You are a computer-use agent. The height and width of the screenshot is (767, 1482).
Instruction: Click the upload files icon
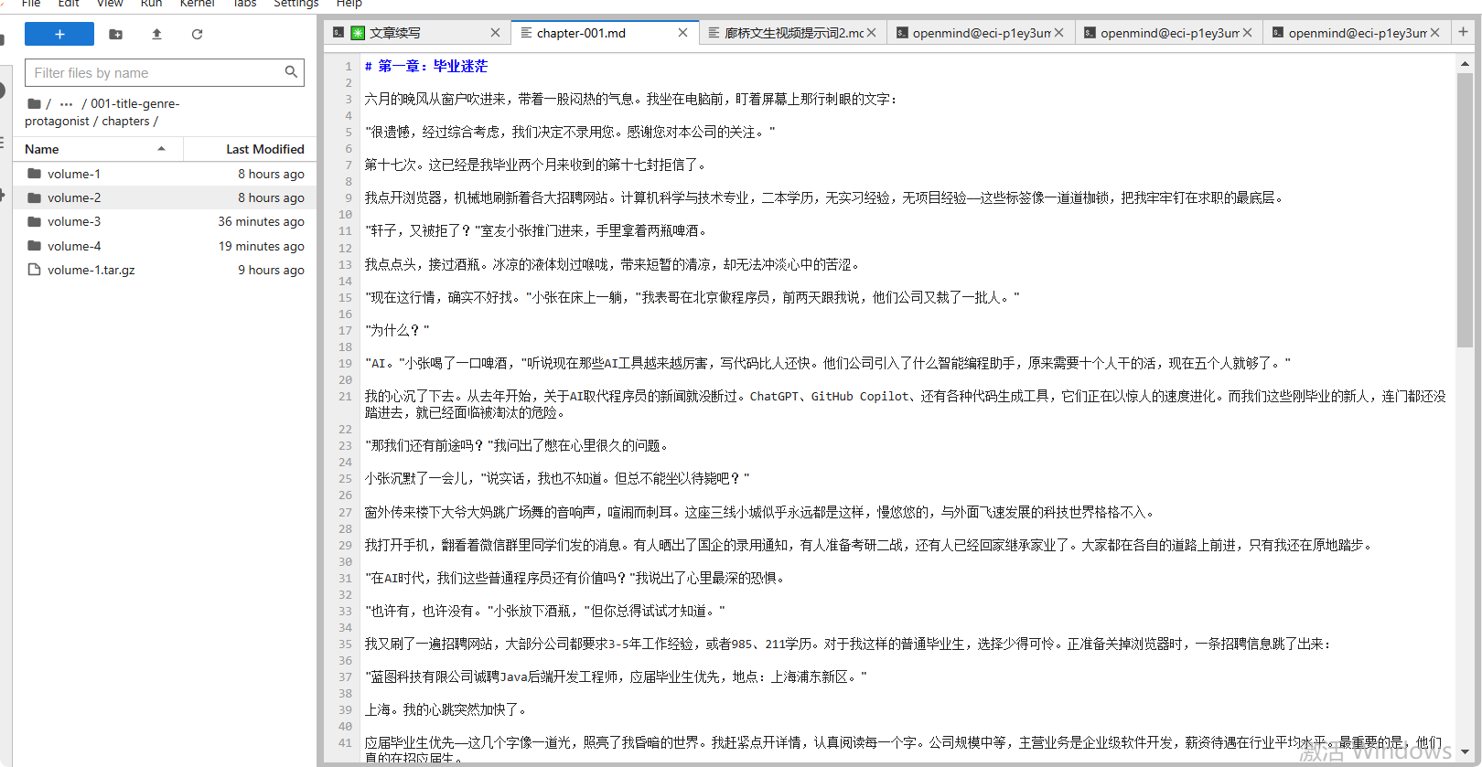[x=156, y=34]
